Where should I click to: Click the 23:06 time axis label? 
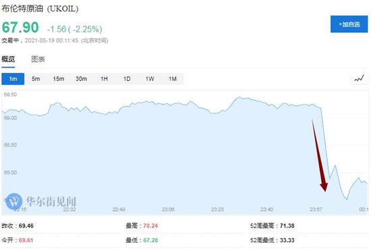(168, 209)
